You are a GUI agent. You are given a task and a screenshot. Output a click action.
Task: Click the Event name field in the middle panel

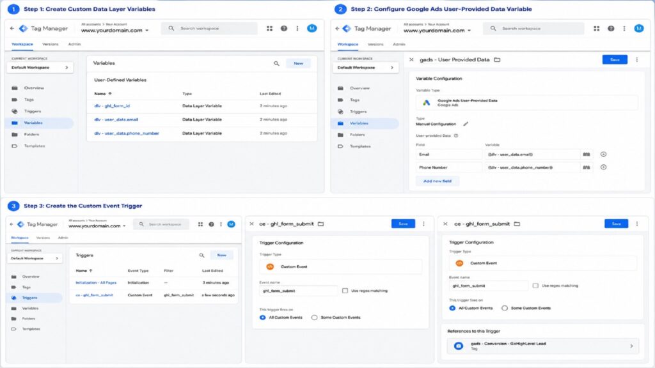(298, 291)
